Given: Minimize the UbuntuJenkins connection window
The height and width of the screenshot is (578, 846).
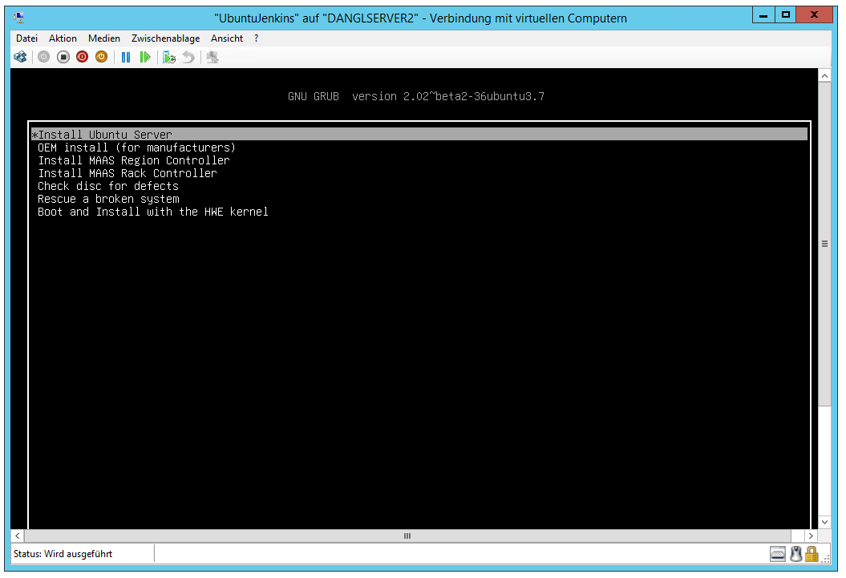Looking at the screenshot, I should [x=763, y=15].
